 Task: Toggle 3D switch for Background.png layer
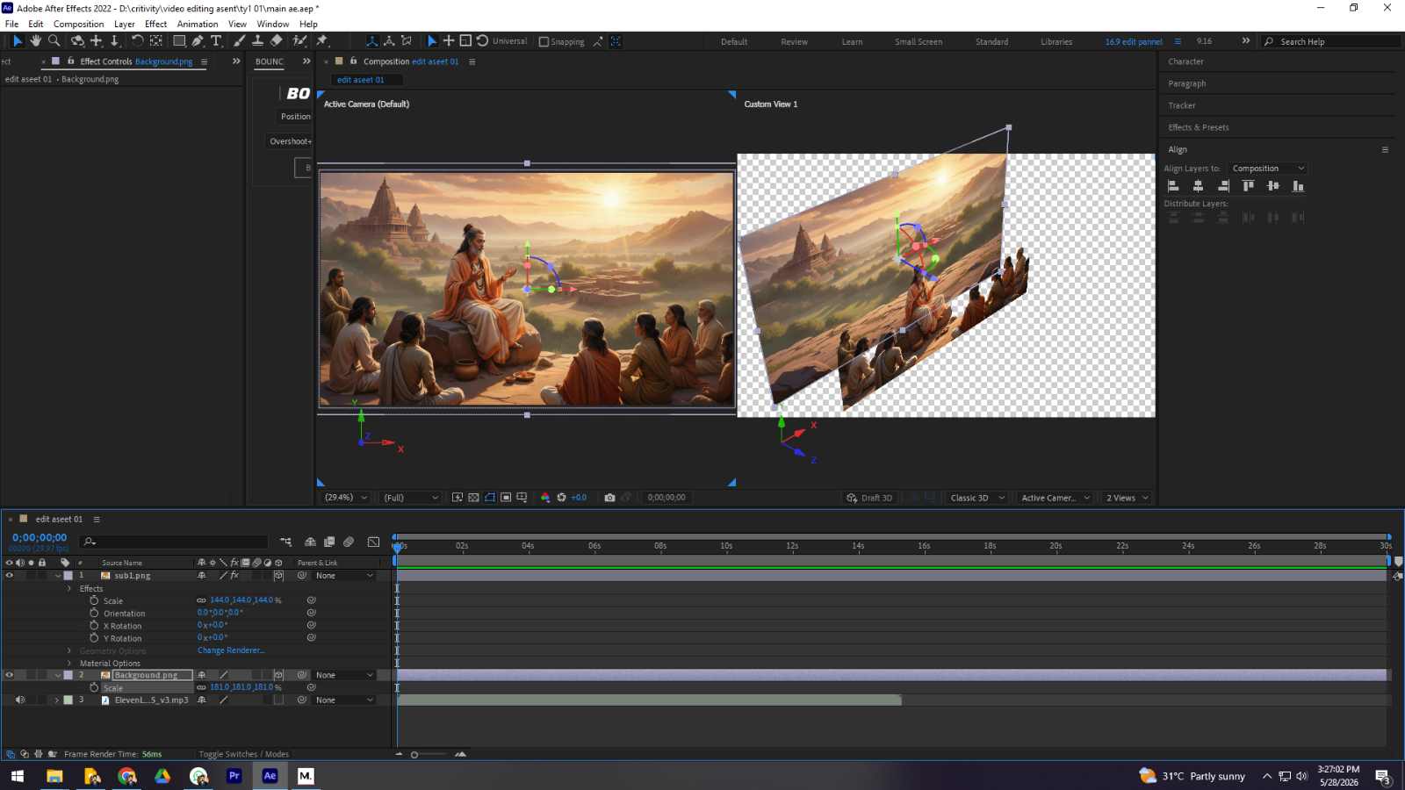278,675
